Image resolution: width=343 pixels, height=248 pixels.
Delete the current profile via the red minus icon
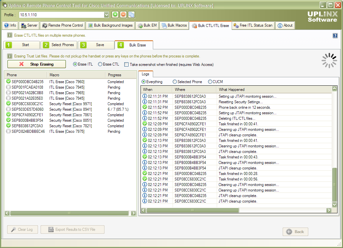pyautogui.click(x=124, y=14)
